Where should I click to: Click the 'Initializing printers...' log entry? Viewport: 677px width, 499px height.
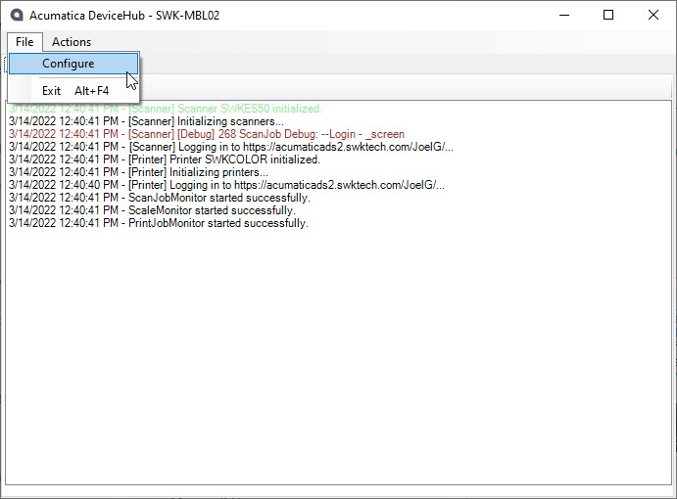tap(138, 172)
